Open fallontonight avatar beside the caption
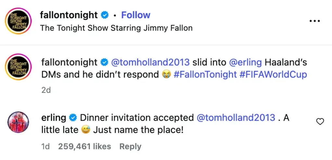Screen dimensions: 332x160 click(x=18, y=67)
